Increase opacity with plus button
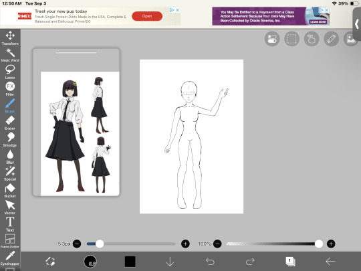The image size is (361, 271). click(331, 244)
